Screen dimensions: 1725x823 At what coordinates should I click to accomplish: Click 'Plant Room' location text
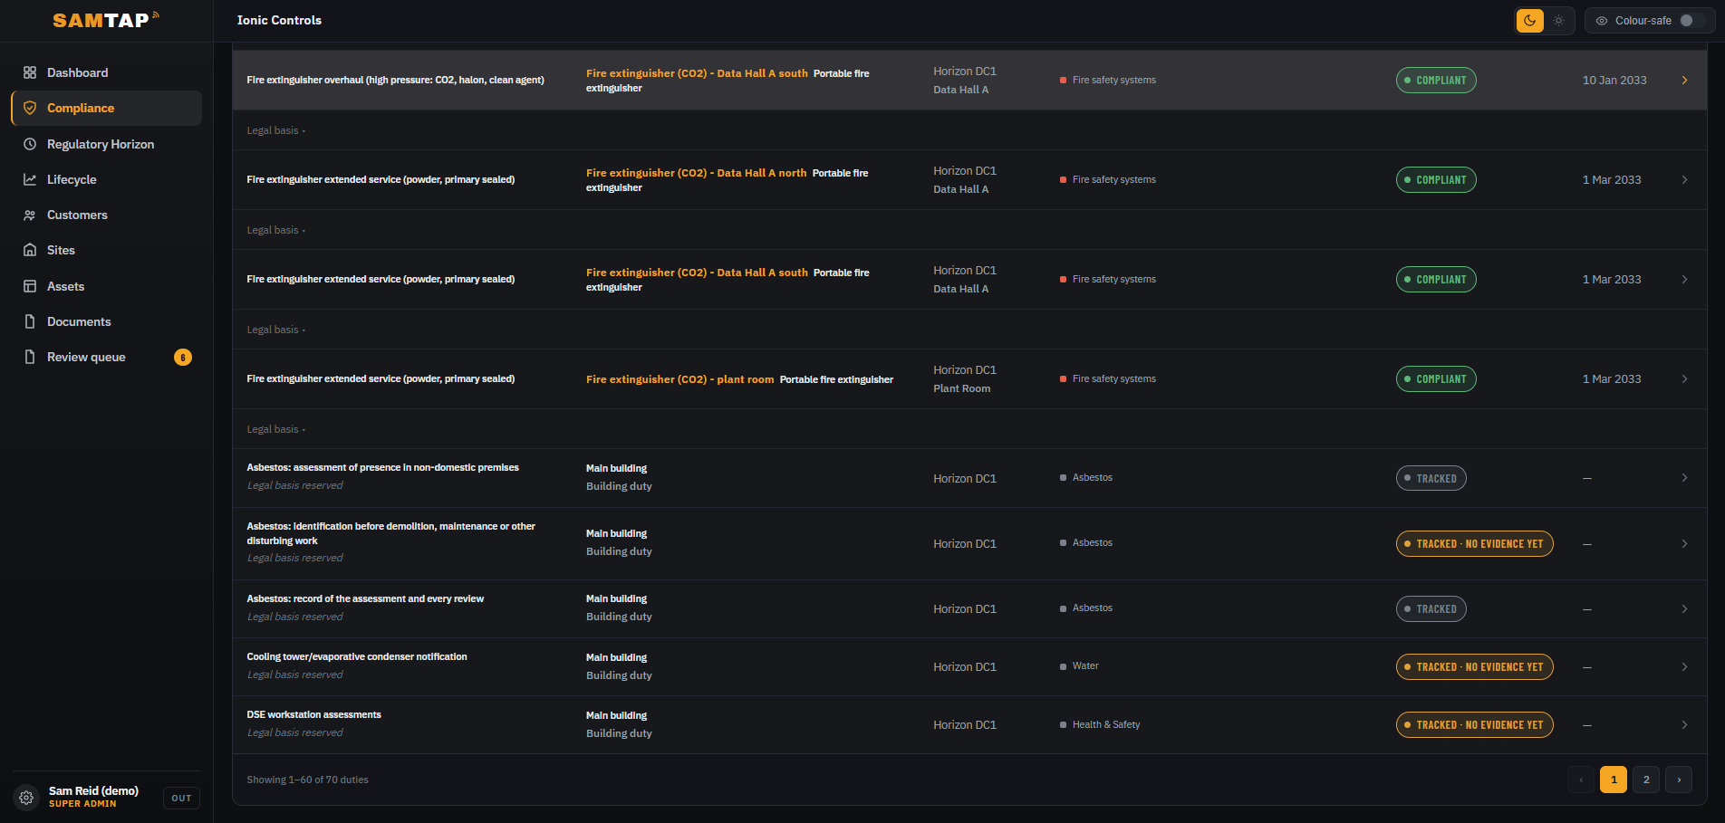tap(961, 388)
